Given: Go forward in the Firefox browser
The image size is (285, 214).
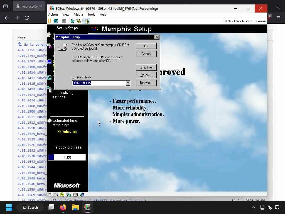Looking at the screenshot, I should pyautogui.click(x=17, y=18).
